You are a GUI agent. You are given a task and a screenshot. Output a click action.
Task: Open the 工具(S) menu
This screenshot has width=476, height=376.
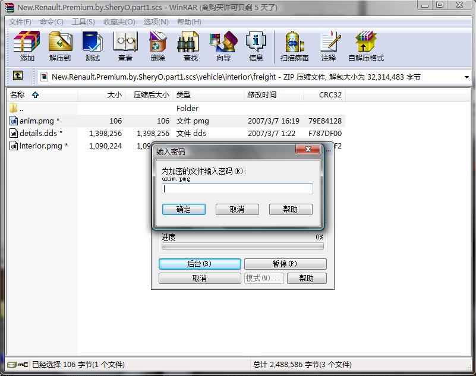[x=83, y=22]
